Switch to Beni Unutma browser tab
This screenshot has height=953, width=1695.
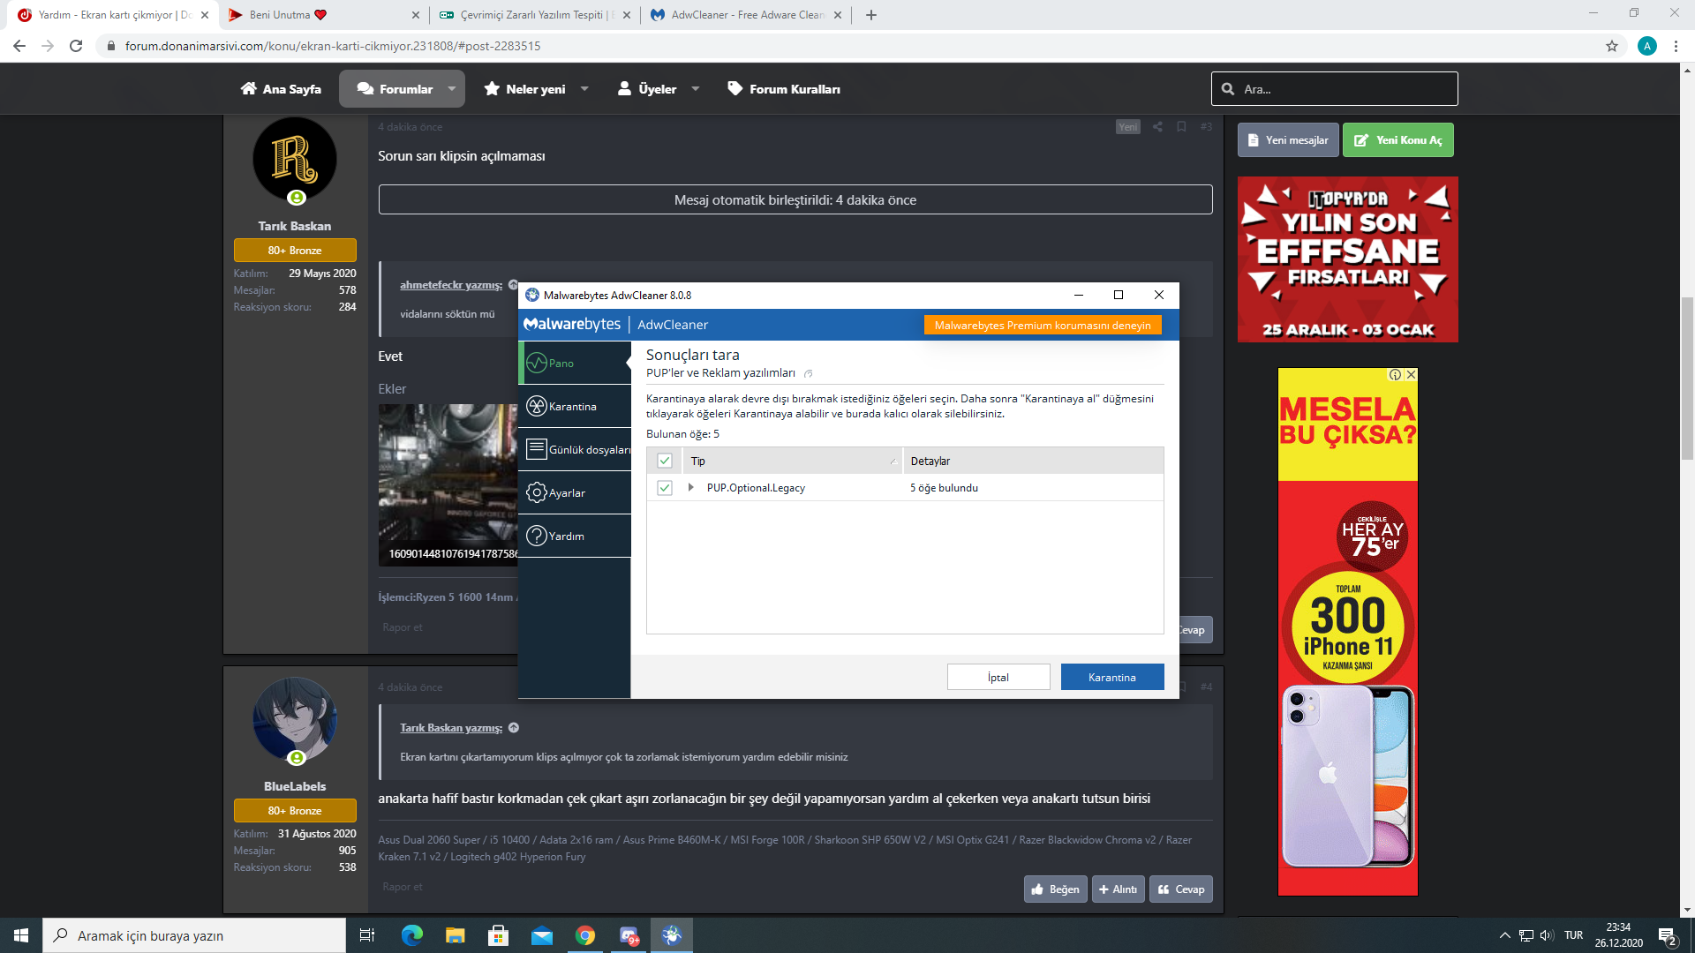pyautogui.click(x=323, y=15)
